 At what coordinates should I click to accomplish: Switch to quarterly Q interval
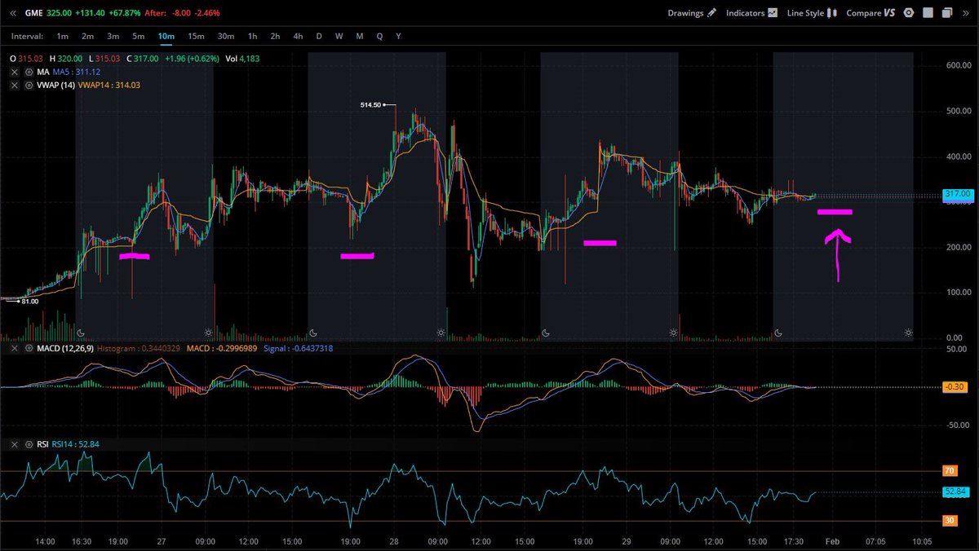click(379, 36)
